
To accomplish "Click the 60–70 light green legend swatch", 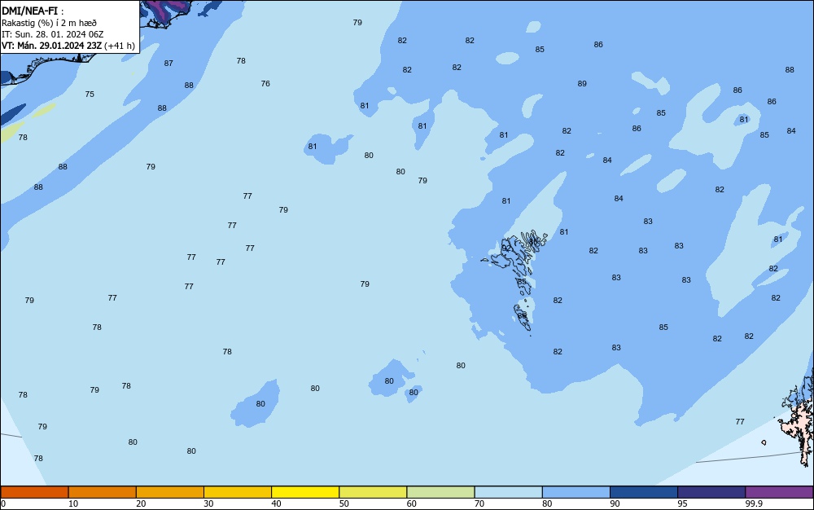I will (x=440, y=492).
